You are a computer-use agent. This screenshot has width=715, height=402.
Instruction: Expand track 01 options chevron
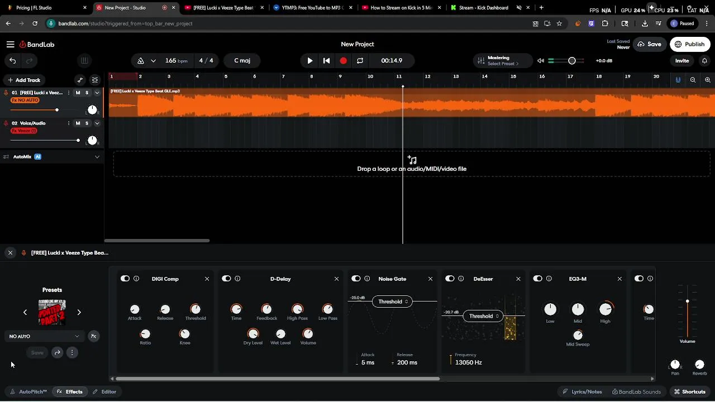[x=97, y=93]
